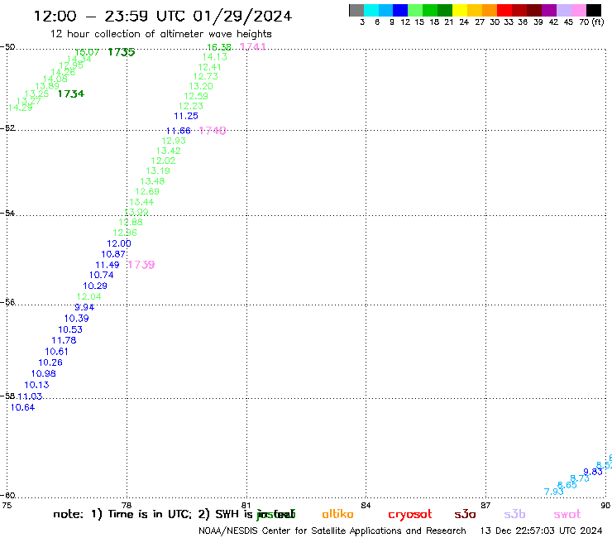Click the date title '12:00 – 23:59 UTC 01/29/2024'
This screenshot has width=612, height=538.
click(163, 16)
